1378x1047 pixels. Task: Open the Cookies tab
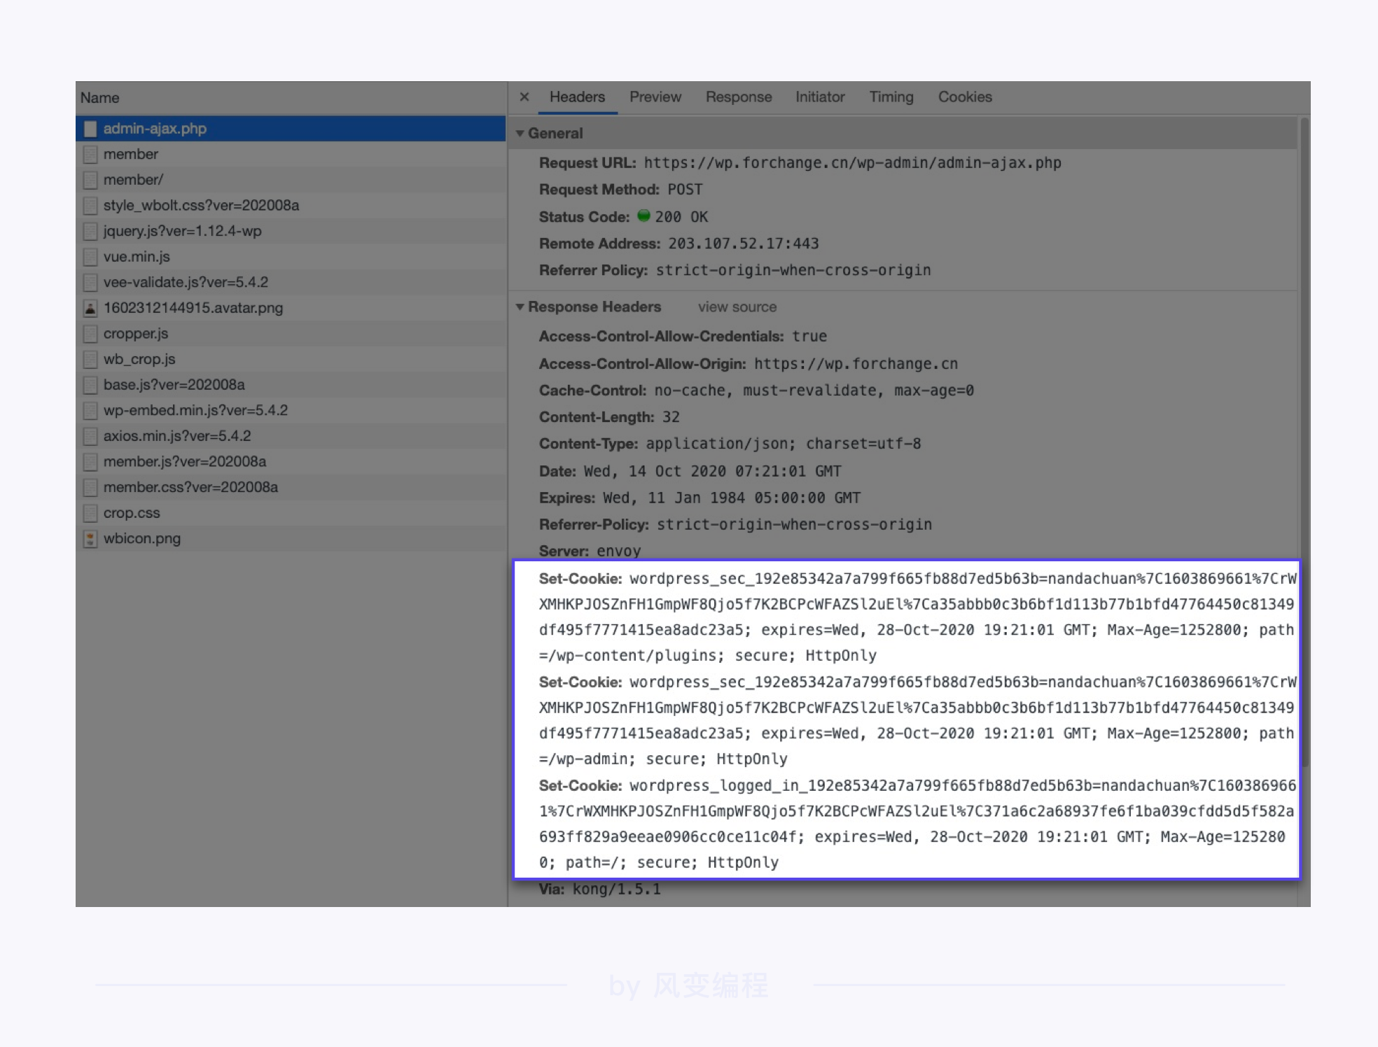click(964, 97)
